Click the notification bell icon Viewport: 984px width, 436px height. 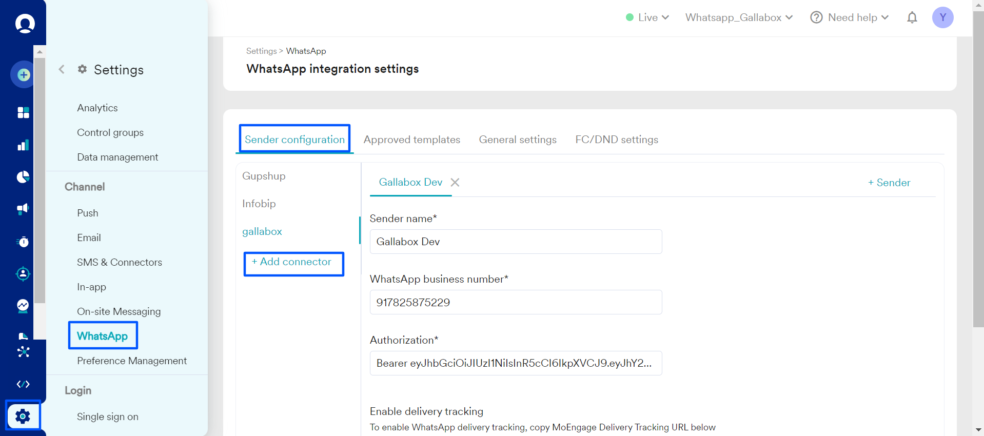point(912,18)
